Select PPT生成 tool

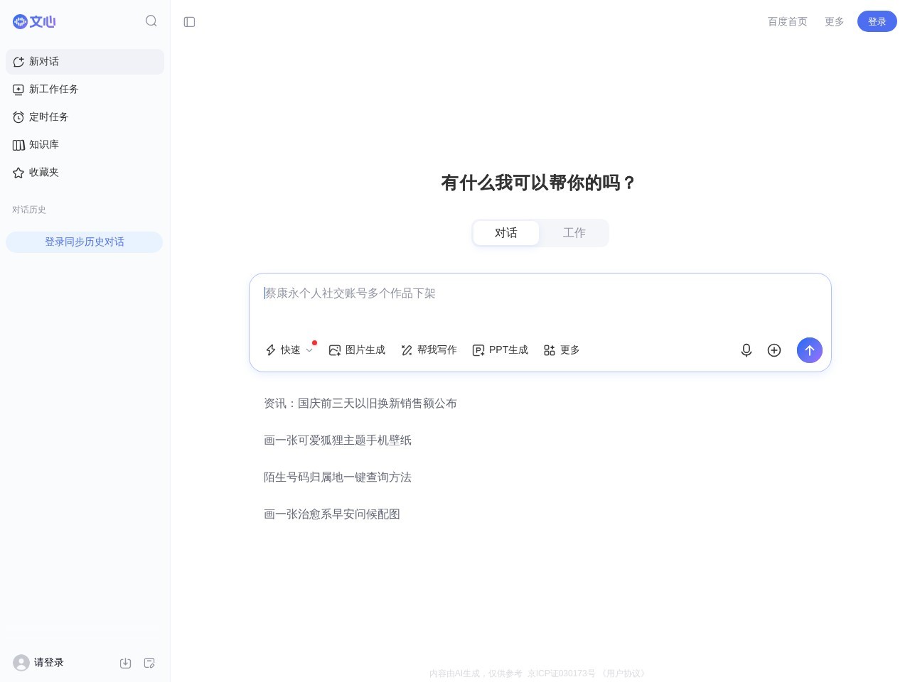[500, 350]
